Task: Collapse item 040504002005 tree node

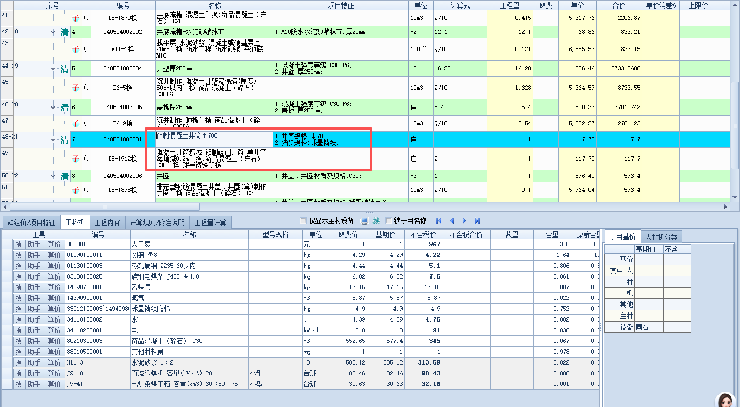Action: 53,108
